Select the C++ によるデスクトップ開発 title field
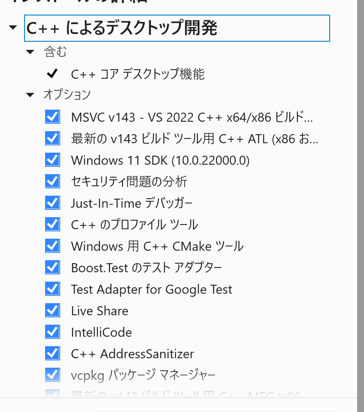This screenshot has width=364, height=412. (x=177, y=28)
